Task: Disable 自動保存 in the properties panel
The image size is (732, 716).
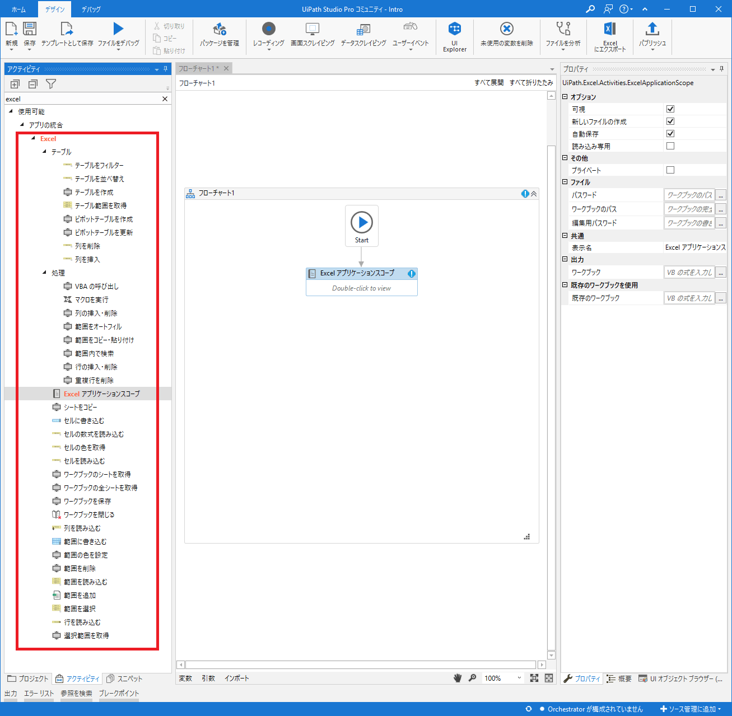Action: [x=670, y=133]
